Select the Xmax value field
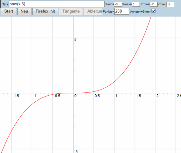The width and height of the screenshot is (181, 153). pyautogui.click(x=136, y=4)
